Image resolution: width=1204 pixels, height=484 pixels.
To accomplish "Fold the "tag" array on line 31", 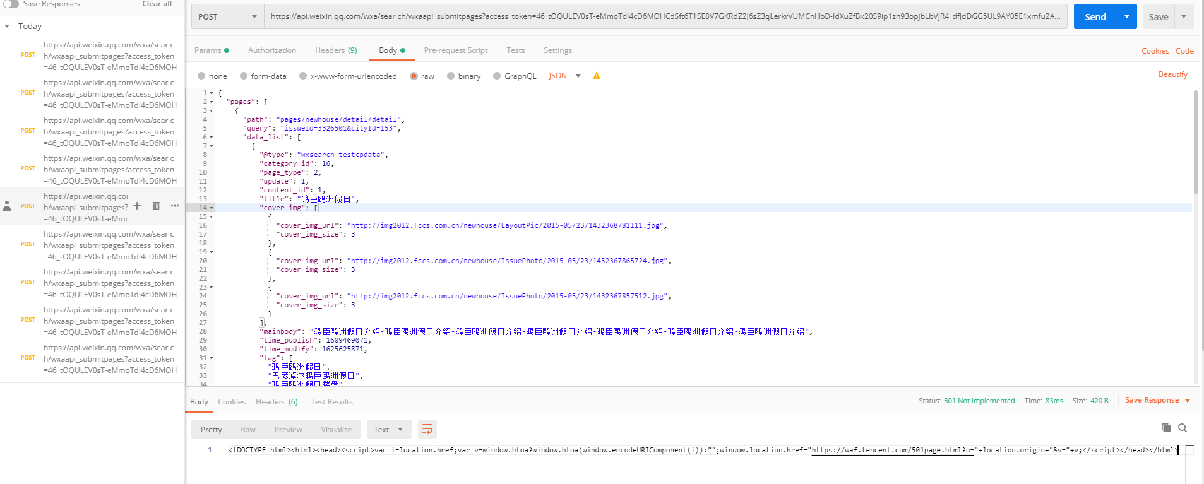I will pyautogui.click(x=212, y=358).
